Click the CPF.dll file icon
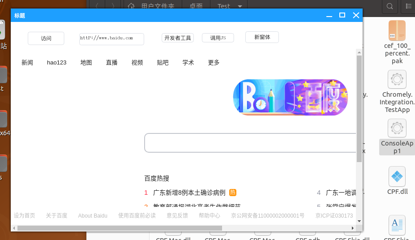Image resolution: width=415 pixels, height=240 pixels. tap(397, 177)
